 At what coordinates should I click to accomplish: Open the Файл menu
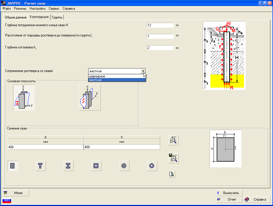point(7,9)
